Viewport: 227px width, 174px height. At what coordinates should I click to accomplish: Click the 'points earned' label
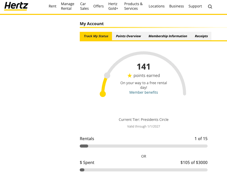click(147, 76)
